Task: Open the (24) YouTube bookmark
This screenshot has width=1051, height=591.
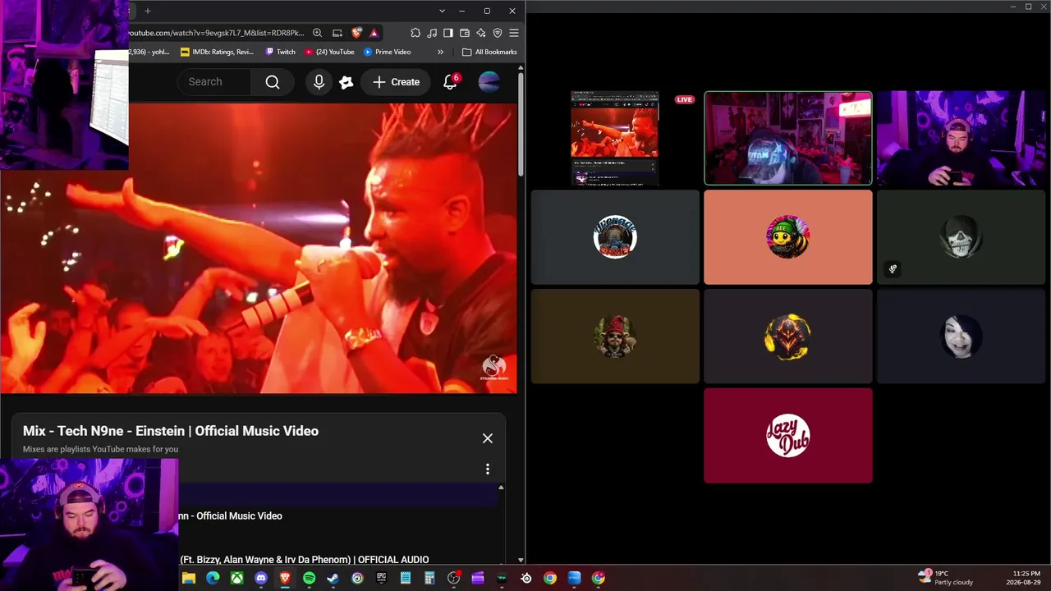Action: [x=329, y=52]
